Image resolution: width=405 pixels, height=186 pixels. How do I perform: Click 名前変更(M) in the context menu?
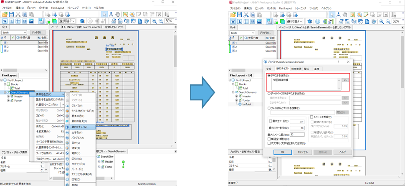coord(47,131)
